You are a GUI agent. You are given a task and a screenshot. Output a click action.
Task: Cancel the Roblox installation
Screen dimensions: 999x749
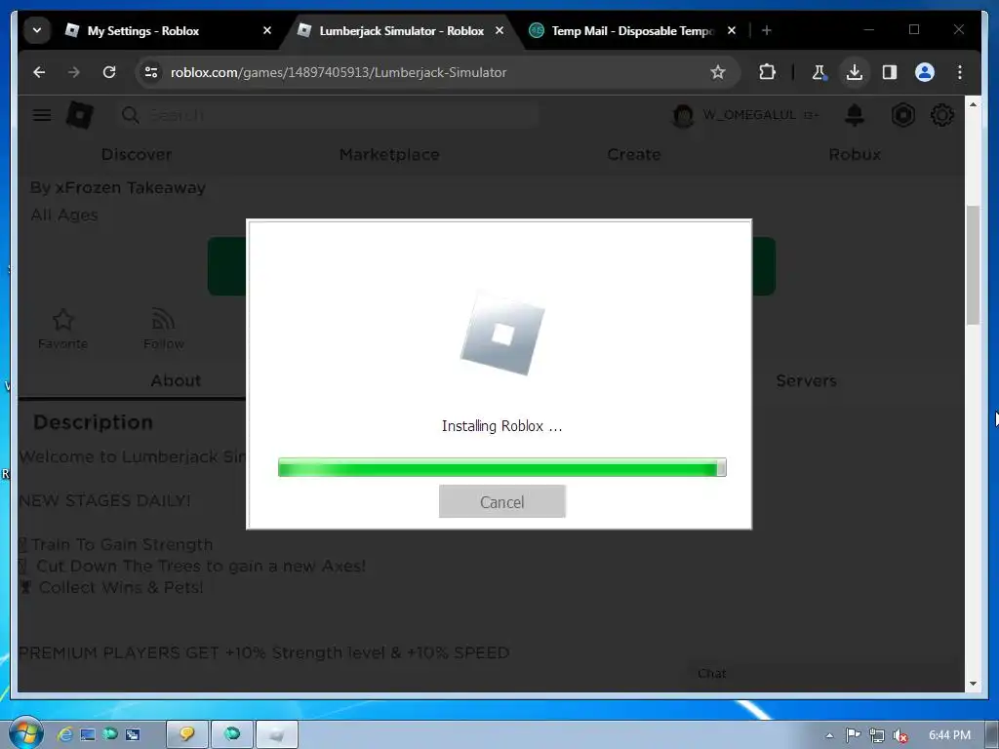[x=502, y=502]
